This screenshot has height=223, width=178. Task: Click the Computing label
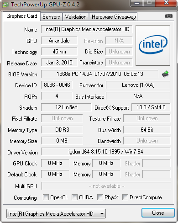coord(25,198)
